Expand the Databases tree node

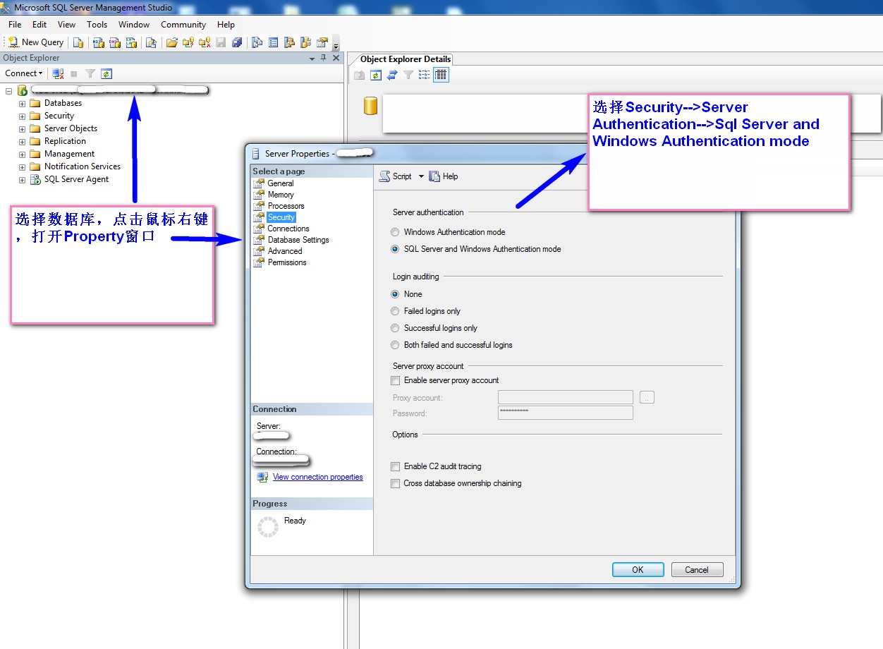22,104
